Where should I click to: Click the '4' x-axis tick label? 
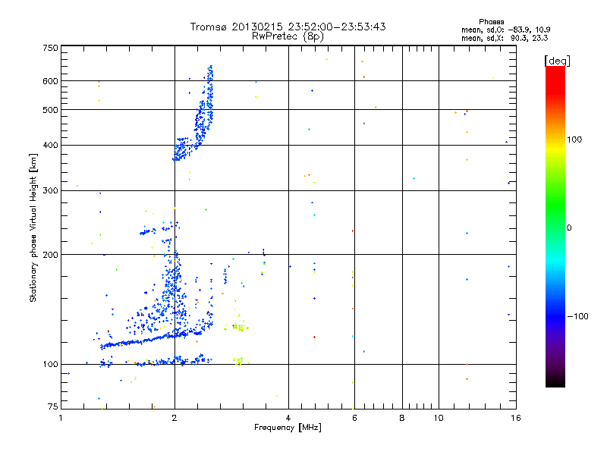pyautogui.click(x=288, y=418)
